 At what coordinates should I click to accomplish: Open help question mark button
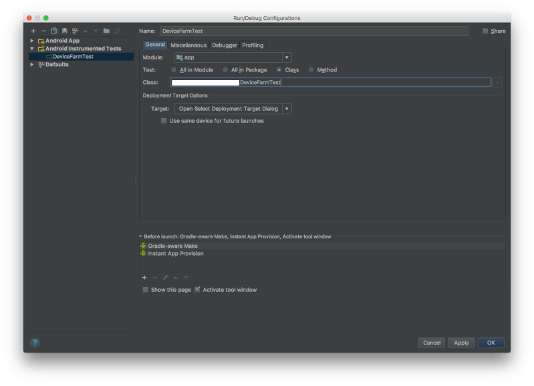tap(35, 343)
